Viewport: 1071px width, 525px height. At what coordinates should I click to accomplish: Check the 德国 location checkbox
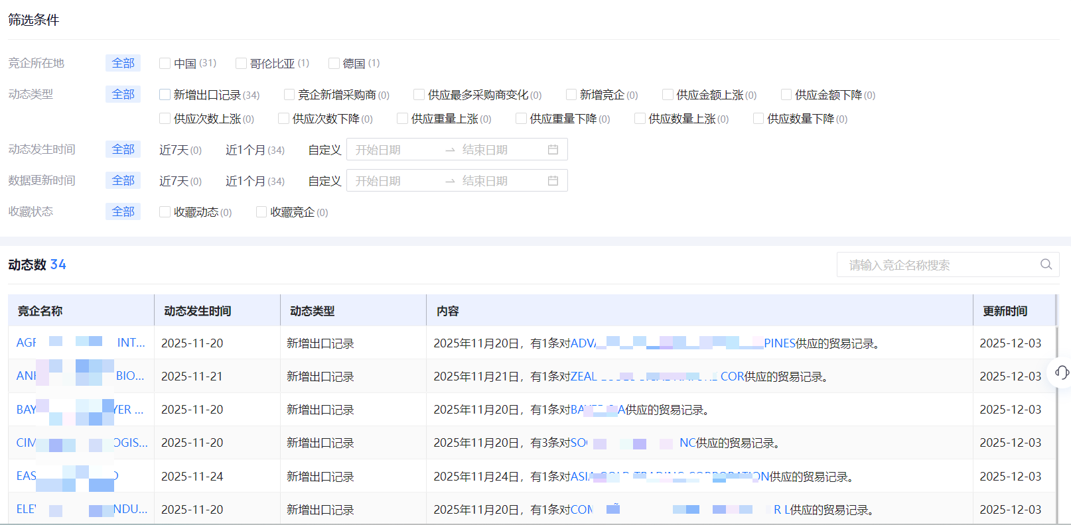coord(334,64)
